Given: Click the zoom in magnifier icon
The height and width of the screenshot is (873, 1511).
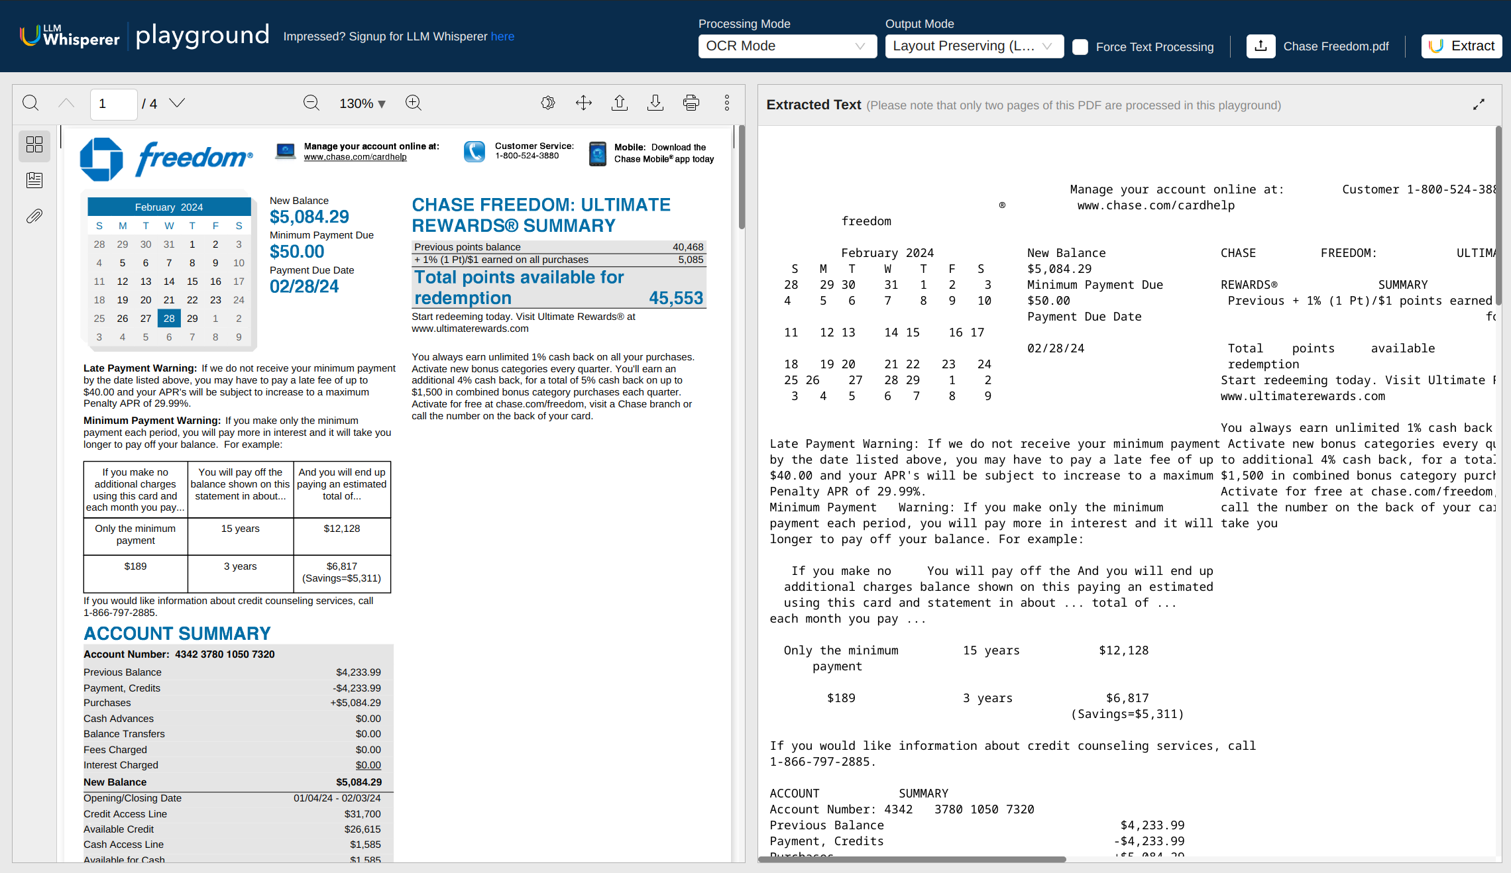Looking at the screenshot, I should (x=414, y=103).
